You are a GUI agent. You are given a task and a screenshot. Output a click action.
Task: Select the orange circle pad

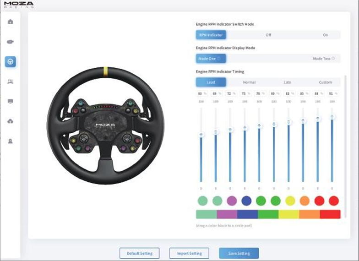[x=305, y=201]
